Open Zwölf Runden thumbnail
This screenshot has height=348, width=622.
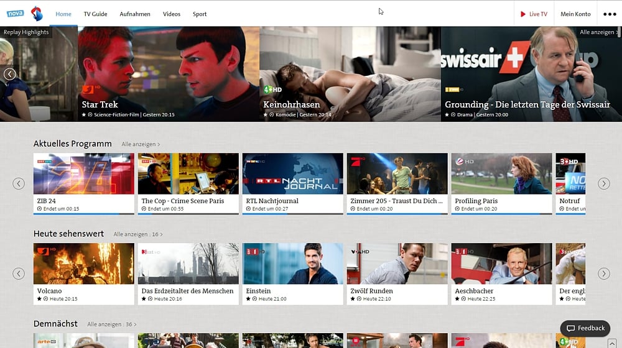(x=397, y=263)
